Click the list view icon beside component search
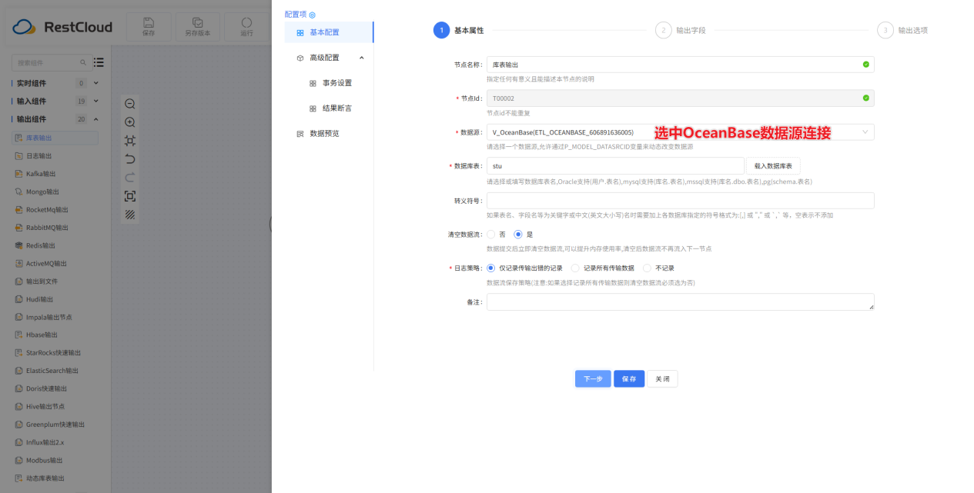Viewport: 974px width, 493px height. (99, 62)
